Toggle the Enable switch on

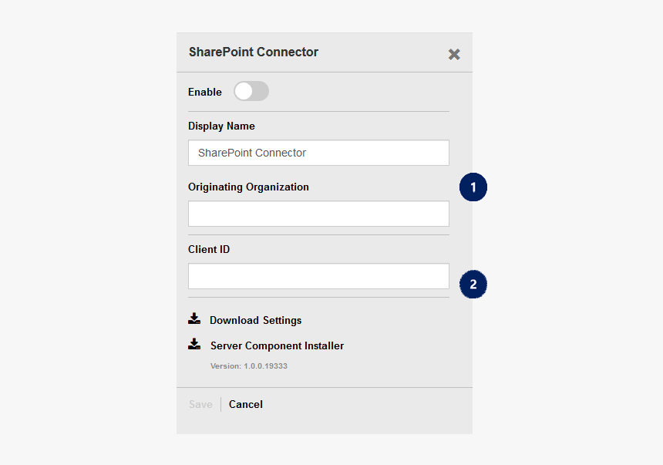[x=251, y=91]
